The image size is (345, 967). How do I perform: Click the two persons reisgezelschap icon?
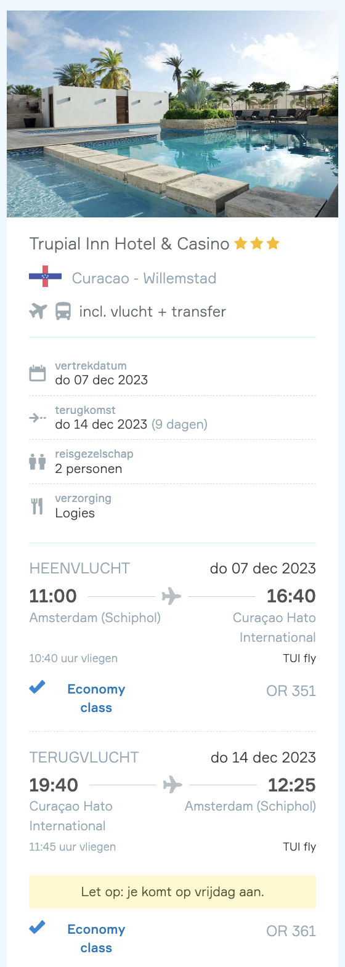[x=38, y=461]
